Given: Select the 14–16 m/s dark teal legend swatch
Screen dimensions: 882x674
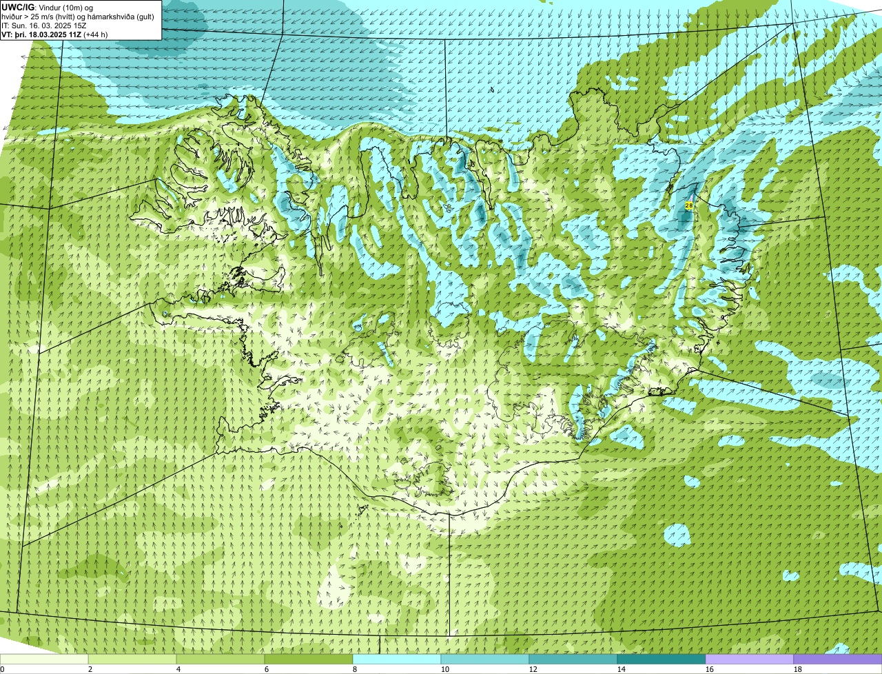Looking at the screenshot, I should coord(661,659).
